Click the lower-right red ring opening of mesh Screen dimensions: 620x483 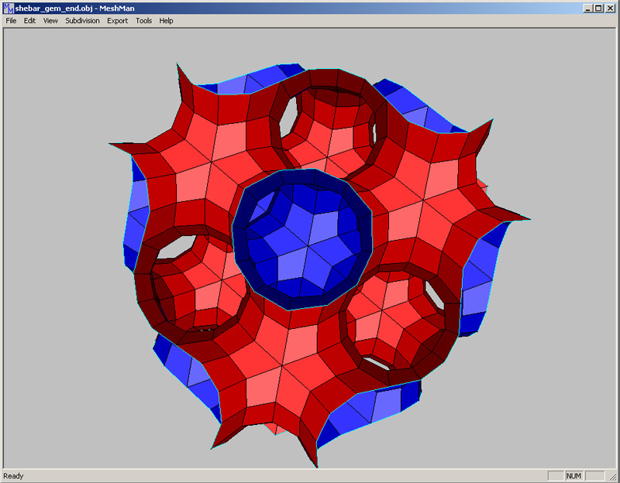coord(397,316)
